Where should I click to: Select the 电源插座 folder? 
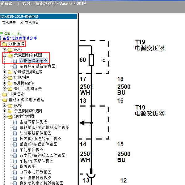pyautogui.click(x=16, y=94)
